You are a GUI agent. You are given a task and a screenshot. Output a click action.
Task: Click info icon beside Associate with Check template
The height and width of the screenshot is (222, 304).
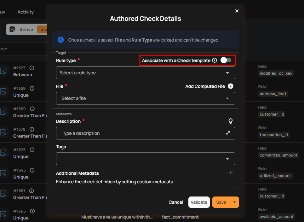point(215,60)
